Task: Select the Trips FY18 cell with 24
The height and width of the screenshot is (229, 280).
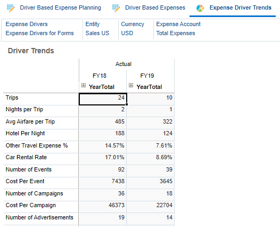Action: (103, 99)
